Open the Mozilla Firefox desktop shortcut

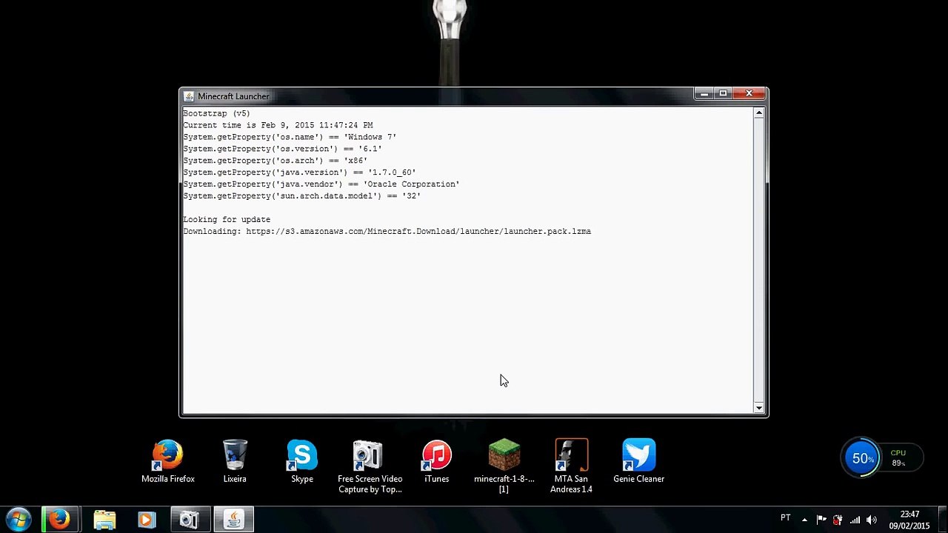coord(168,461)
